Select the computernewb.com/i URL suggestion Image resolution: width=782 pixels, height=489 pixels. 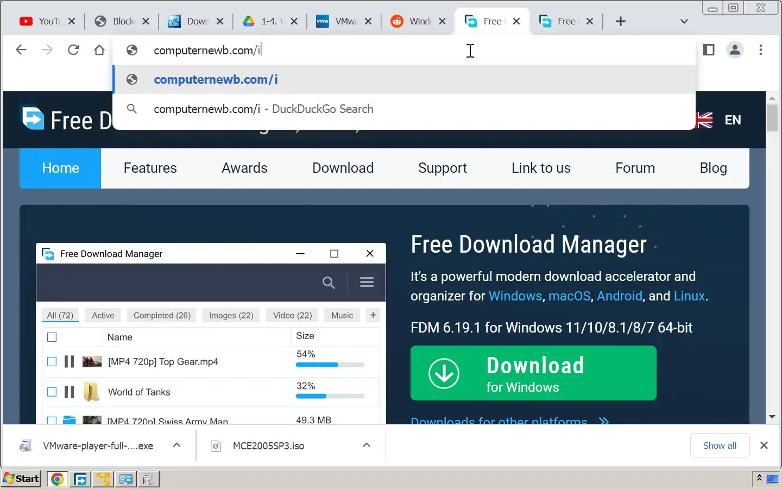coord(404,79)
